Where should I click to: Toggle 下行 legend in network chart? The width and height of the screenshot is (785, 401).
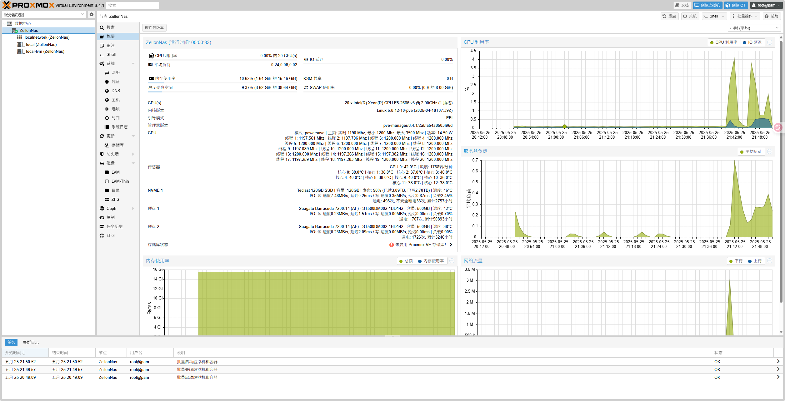[x=736, y=261]
